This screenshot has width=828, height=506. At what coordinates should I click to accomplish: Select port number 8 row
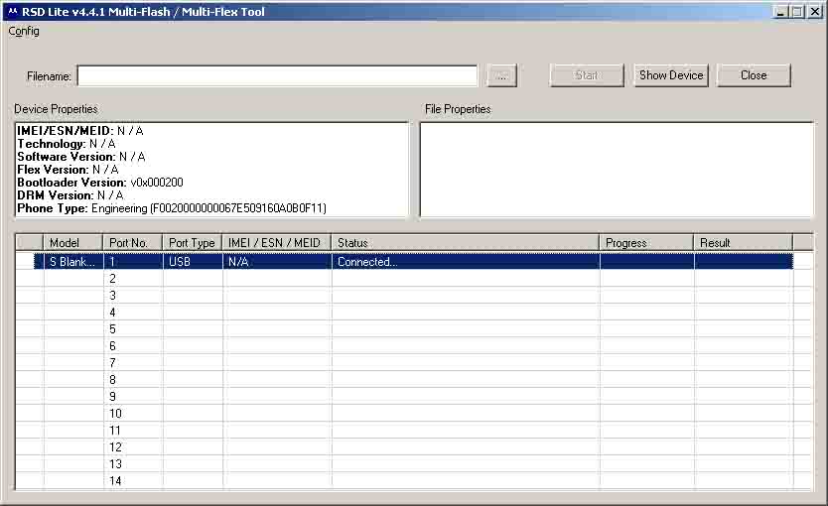pos(414,380)
